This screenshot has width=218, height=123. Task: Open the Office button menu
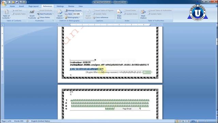pyautogui.click(x=4, y=3)
